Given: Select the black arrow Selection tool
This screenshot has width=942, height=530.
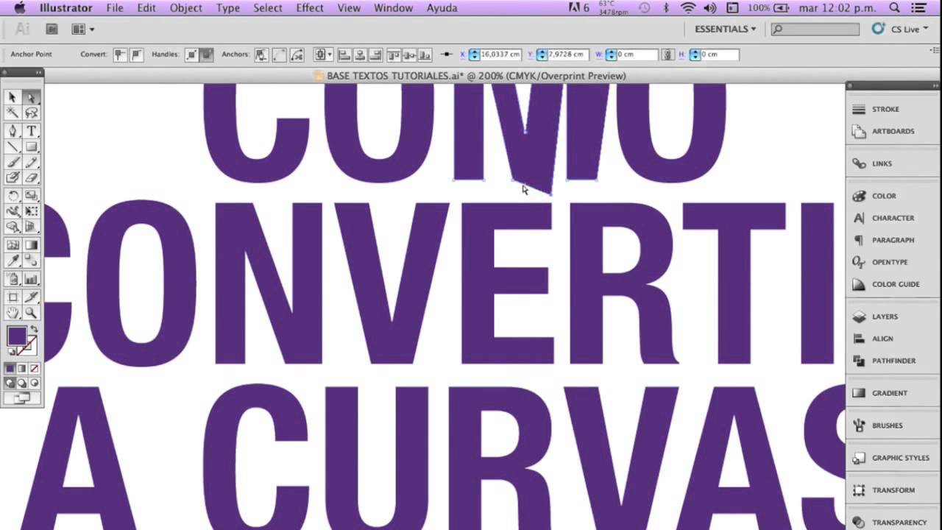Looking at the screenshot, I should [13, 97].
